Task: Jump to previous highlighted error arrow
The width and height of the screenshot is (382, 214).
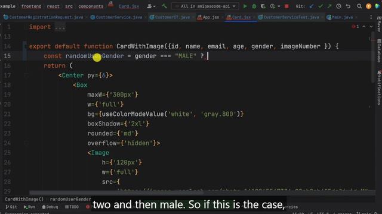Action: coord(364,26)
